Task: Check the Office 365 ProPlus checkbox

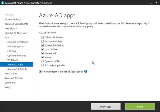Action: pos(42,37)
